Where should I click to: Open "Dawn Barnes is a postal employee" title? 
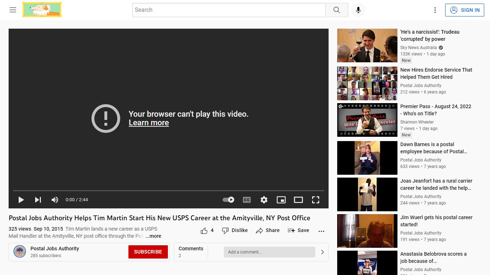pos(434,148)
